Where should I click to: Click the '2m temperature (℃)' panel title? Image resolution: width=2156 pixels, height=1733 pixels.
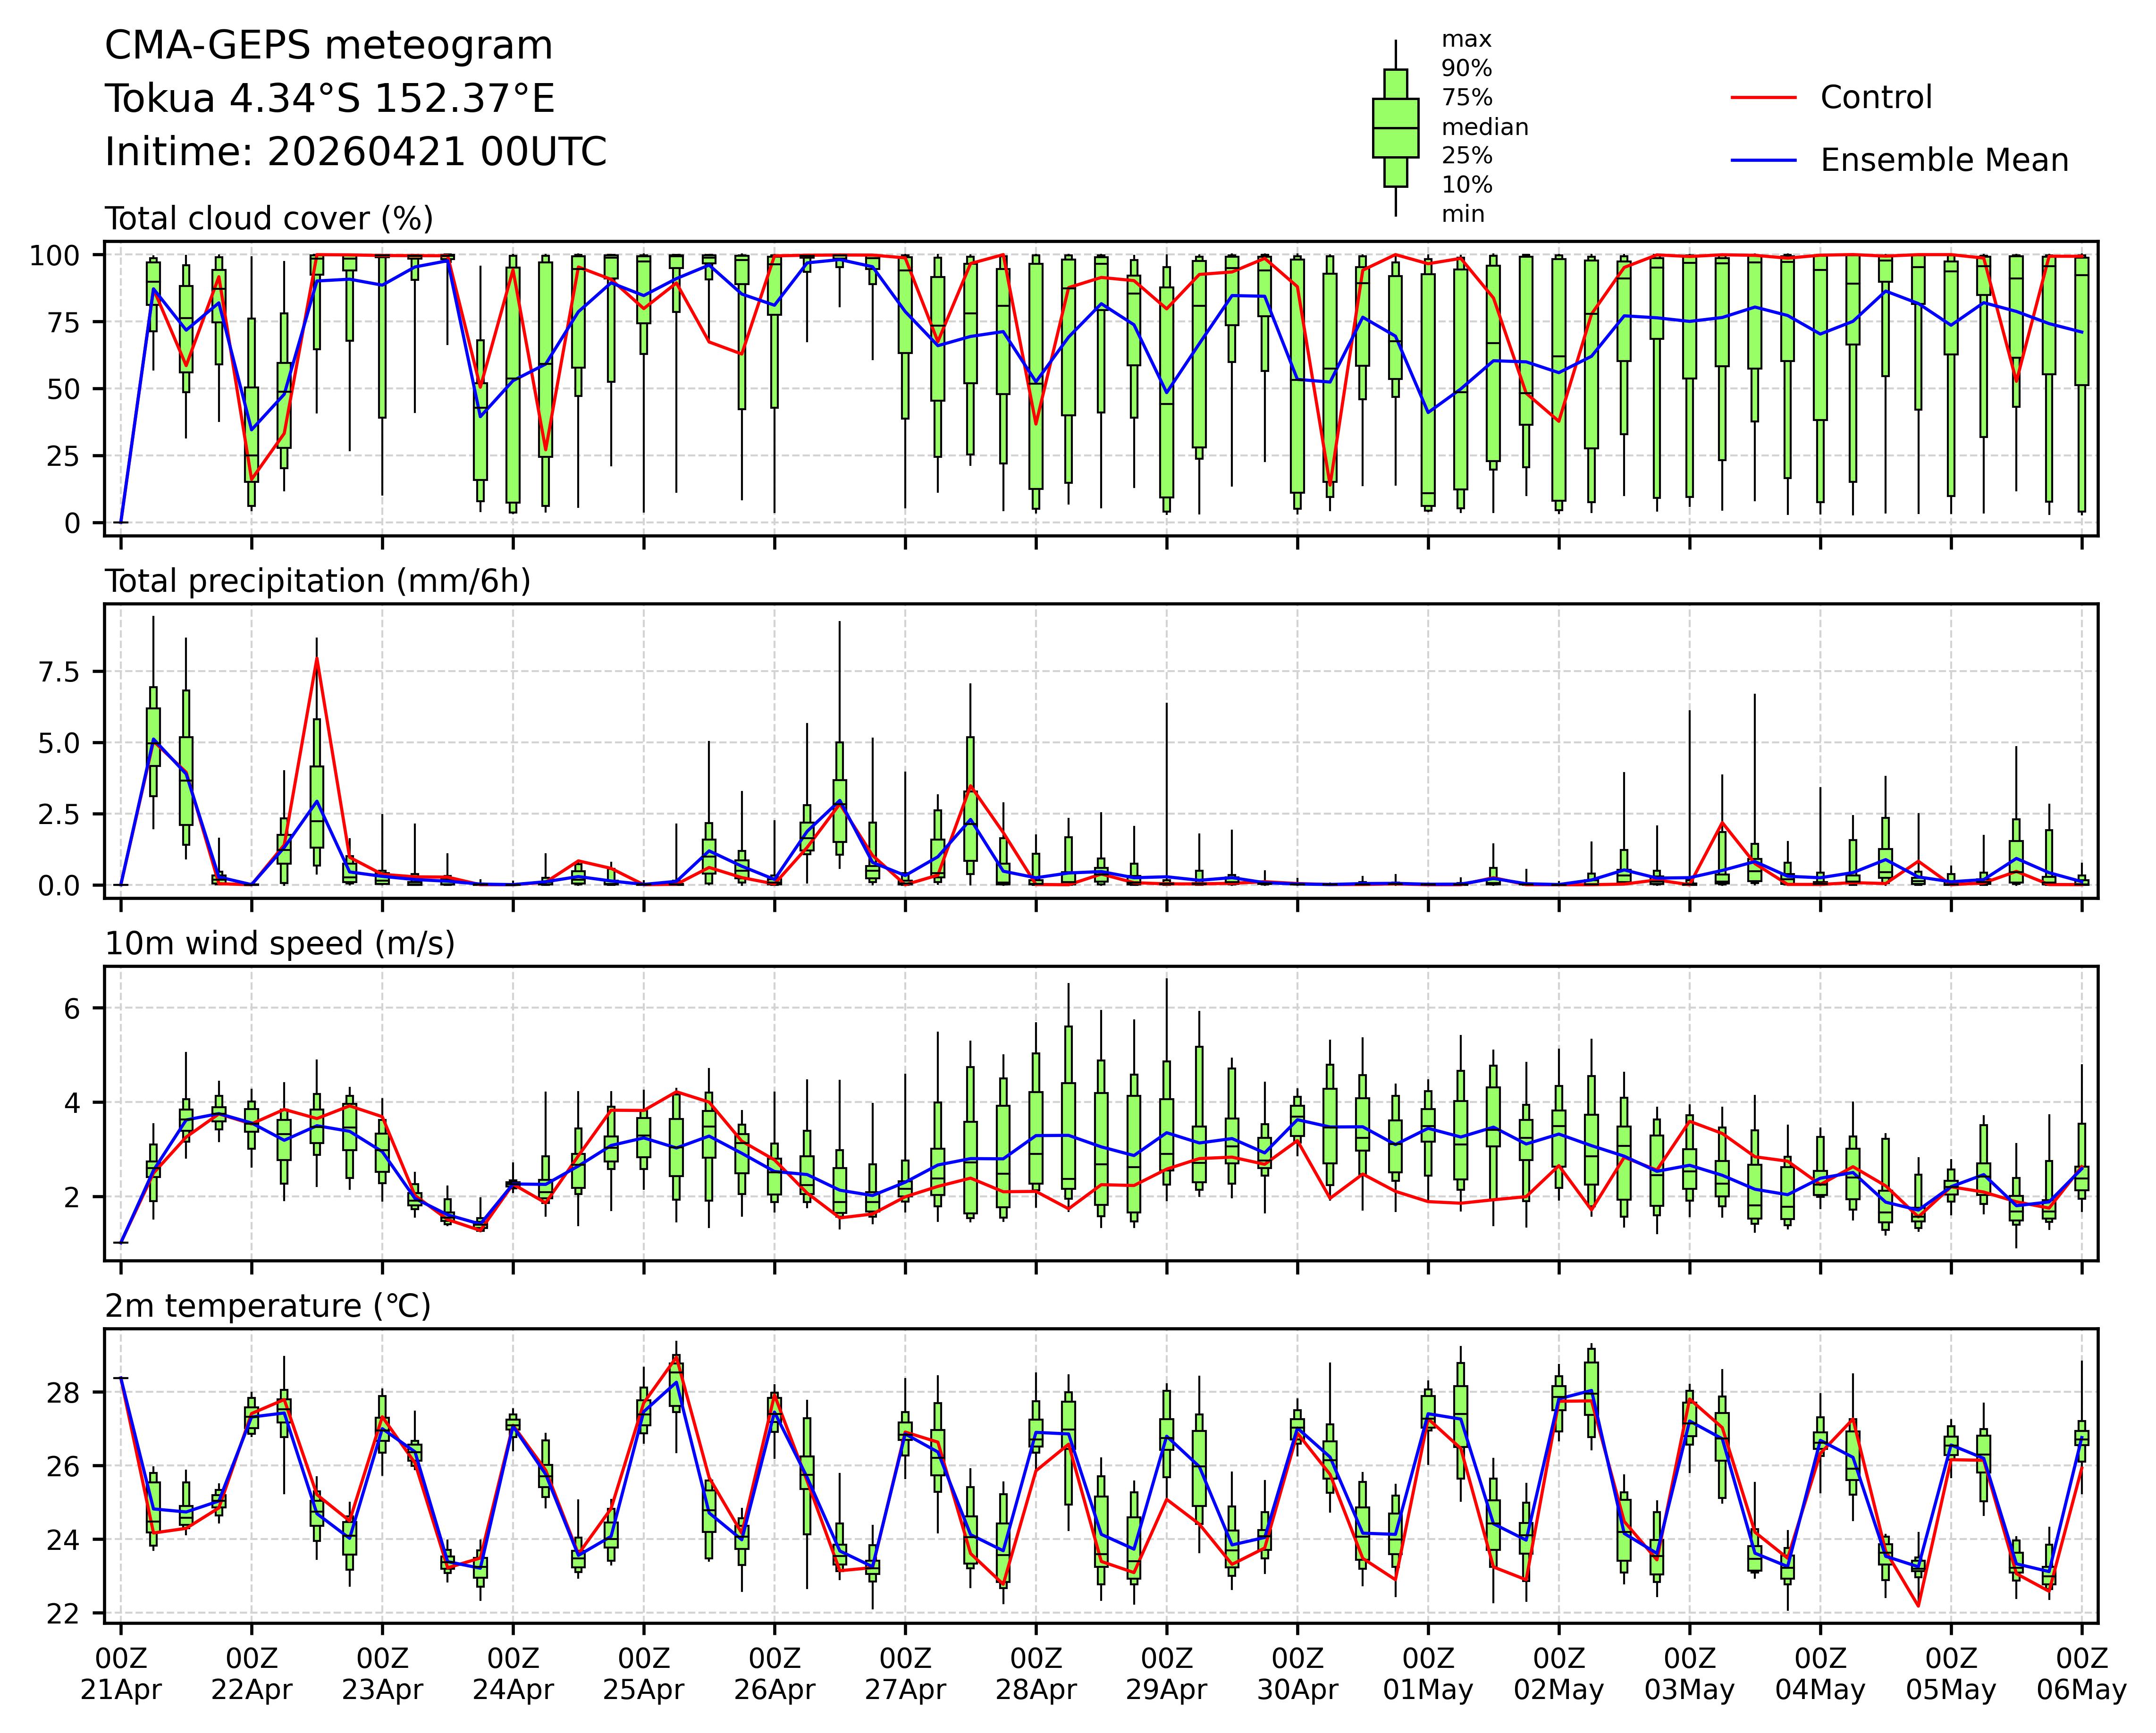[268, 1306]
